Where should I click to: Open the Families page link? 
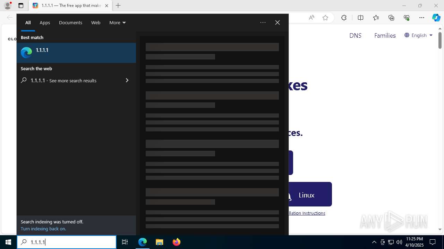coord(385,35)
